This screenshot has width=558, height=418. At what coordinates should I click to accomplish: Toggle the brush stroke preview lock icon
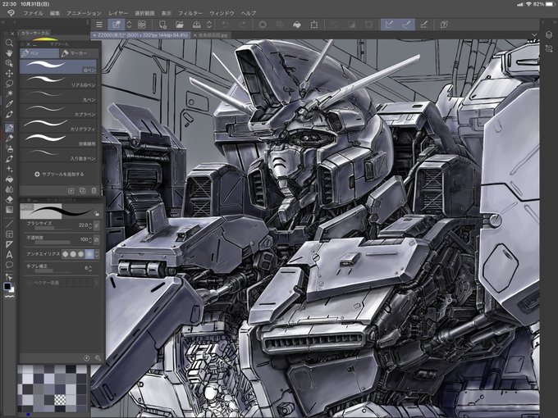[97, 214]
